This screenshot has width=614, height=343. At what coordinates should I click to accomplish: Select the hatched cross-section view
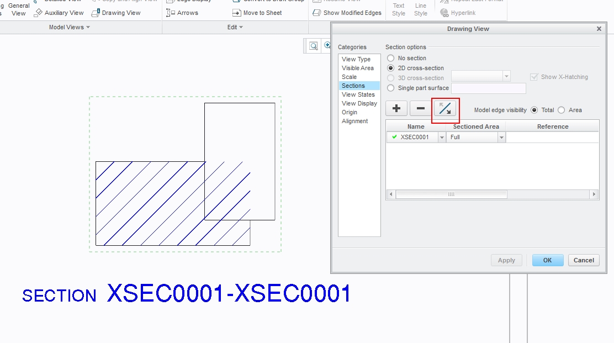point(185,174)
